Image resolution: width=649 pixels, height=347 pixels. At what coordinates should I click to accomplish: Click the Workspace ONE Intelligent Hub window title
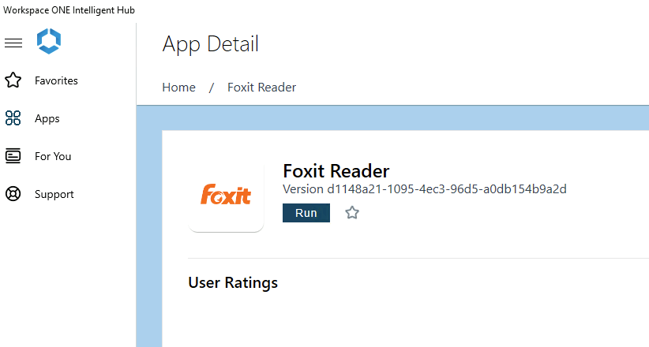pyautogui.click(x=69, y=9)
